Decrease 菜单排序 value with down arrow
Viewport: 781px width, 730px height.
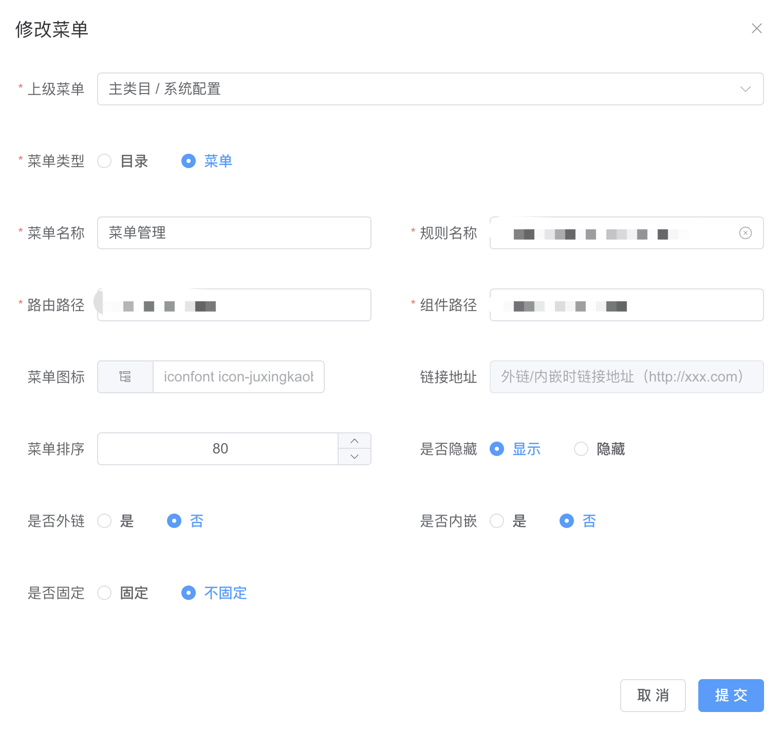click(x=355, y=457)
